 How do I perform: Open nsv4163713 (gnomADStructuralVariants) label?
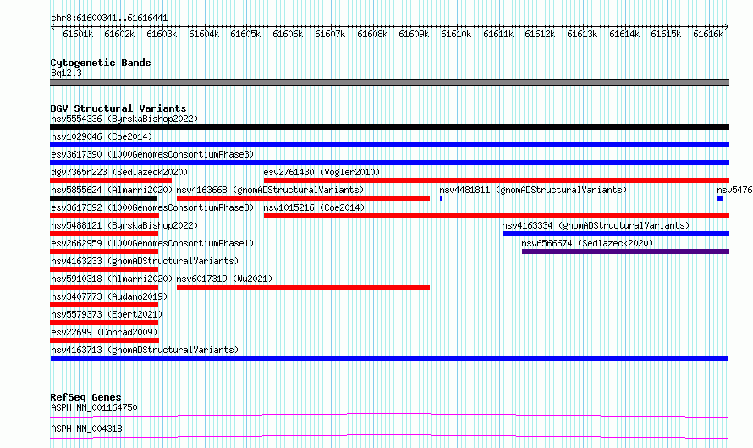pyautogui.click(x=145, y=350)
